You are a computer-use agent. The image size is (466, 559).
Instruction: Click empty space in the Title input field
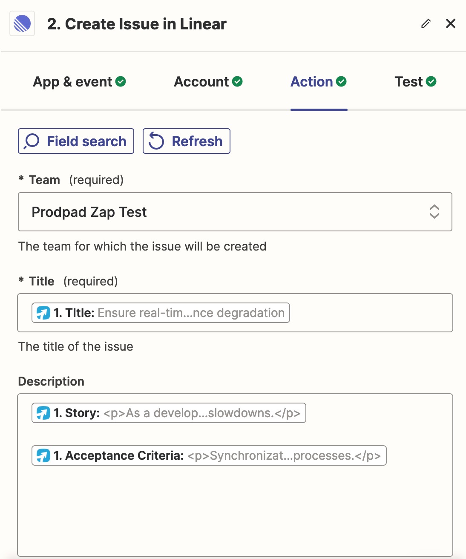[371, 313]
